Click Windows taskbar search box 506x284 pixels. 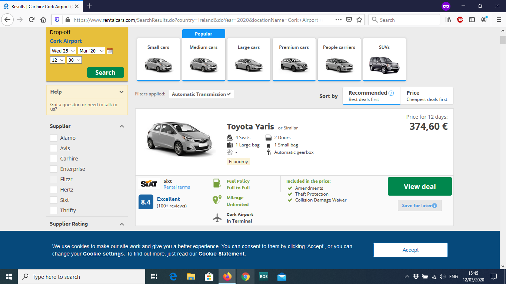pyautogui.click(x=81, y=277)
